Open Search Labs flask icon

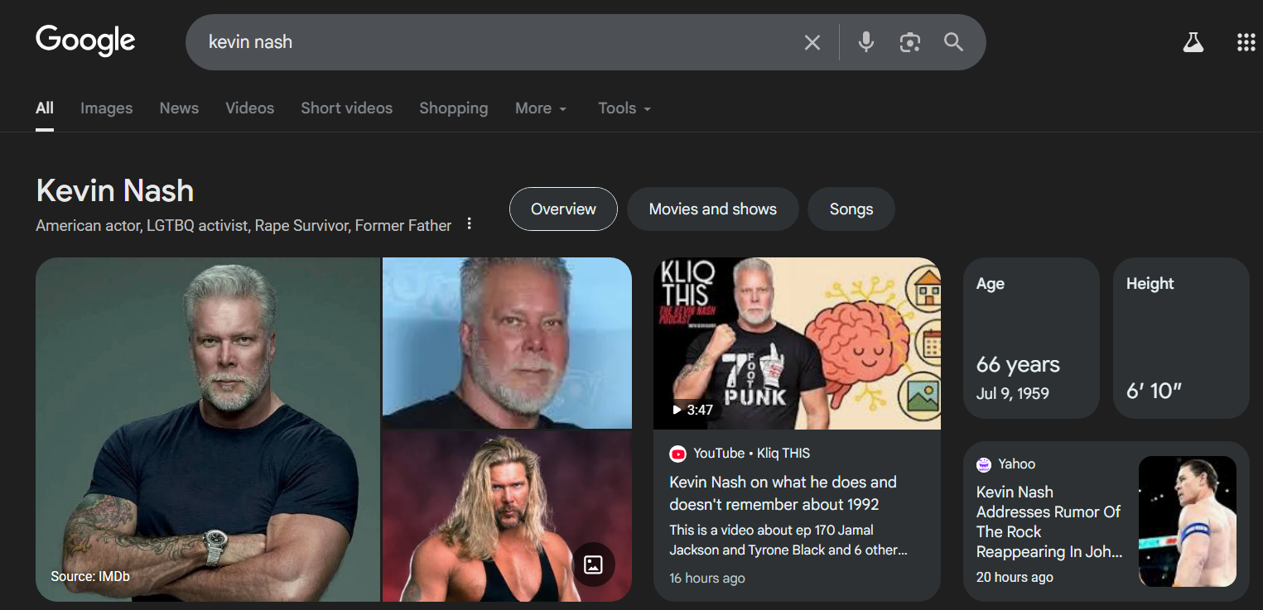coord(1193,42)
